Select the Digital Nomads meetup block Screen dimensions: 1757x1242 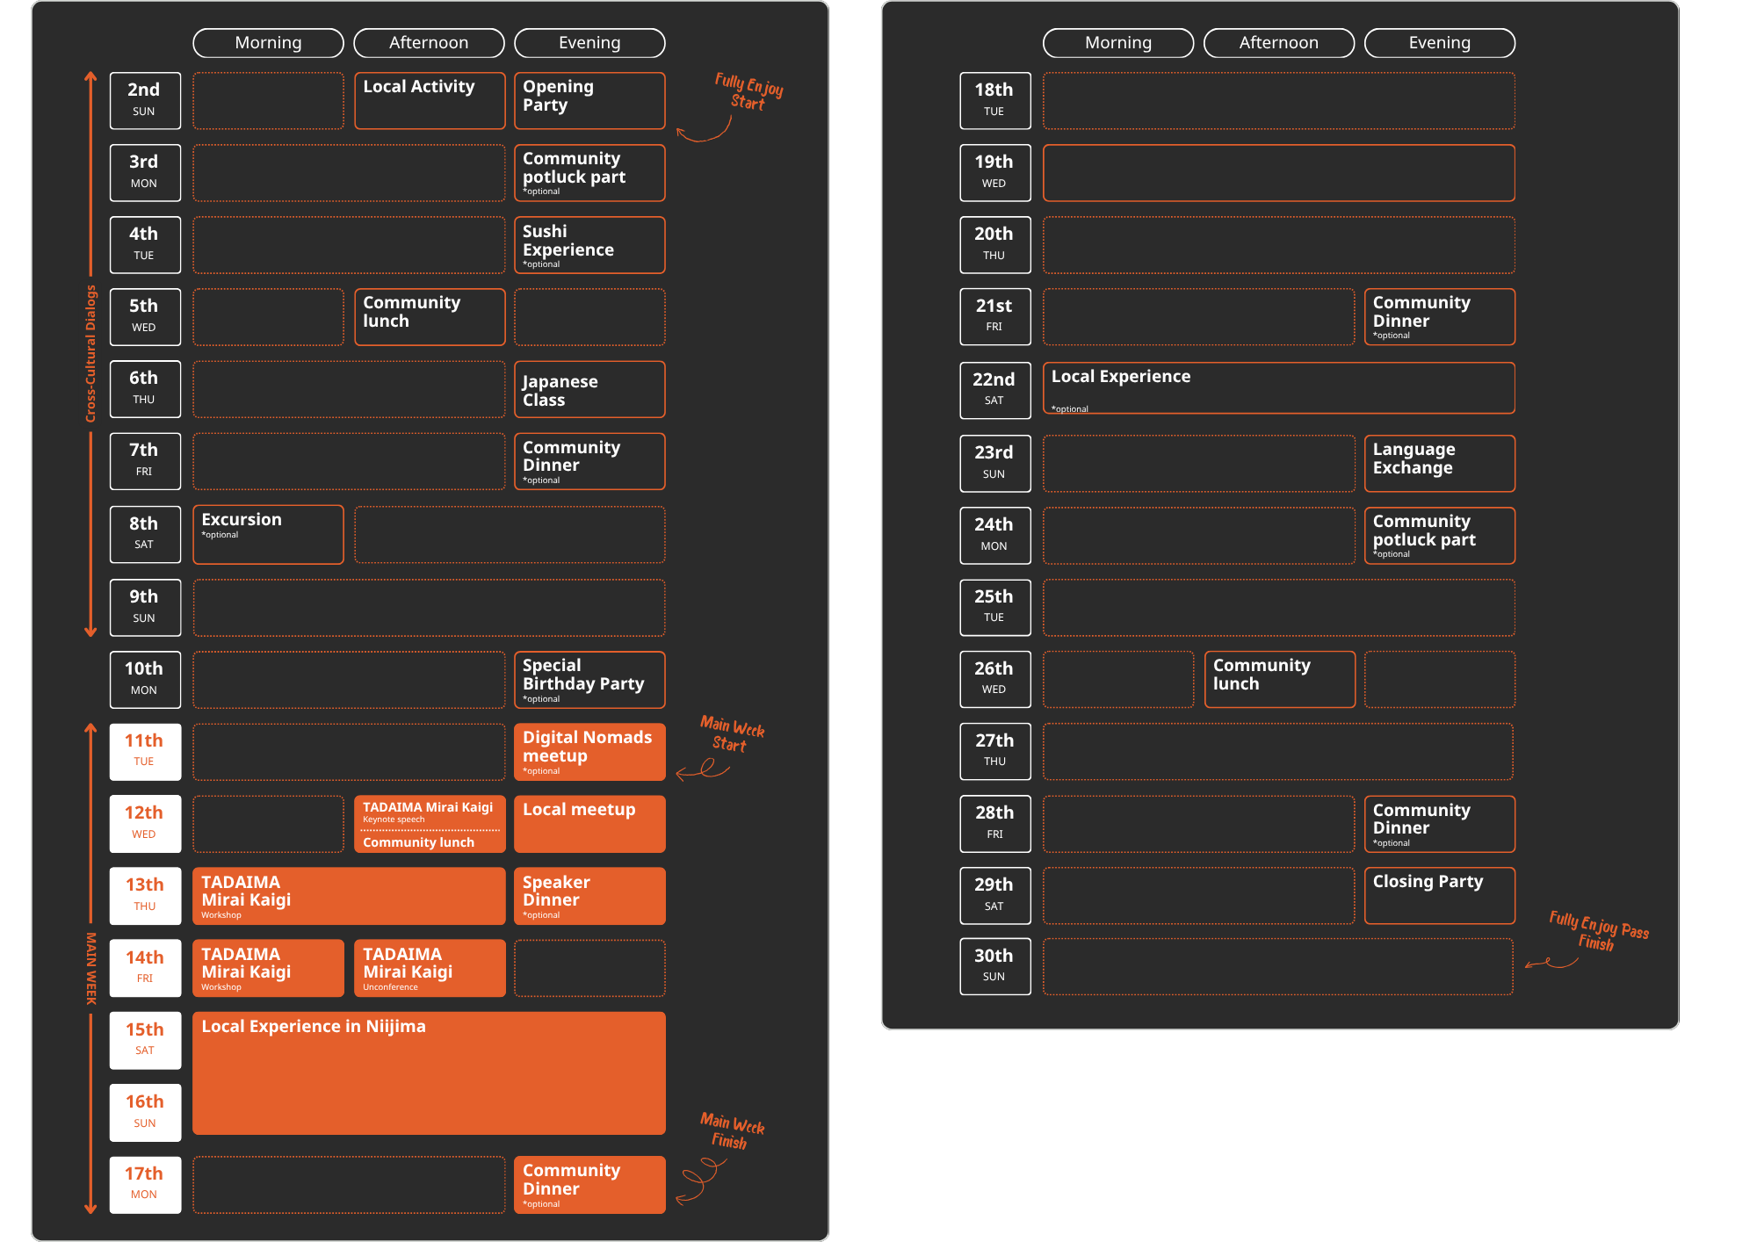pos(589,752)
